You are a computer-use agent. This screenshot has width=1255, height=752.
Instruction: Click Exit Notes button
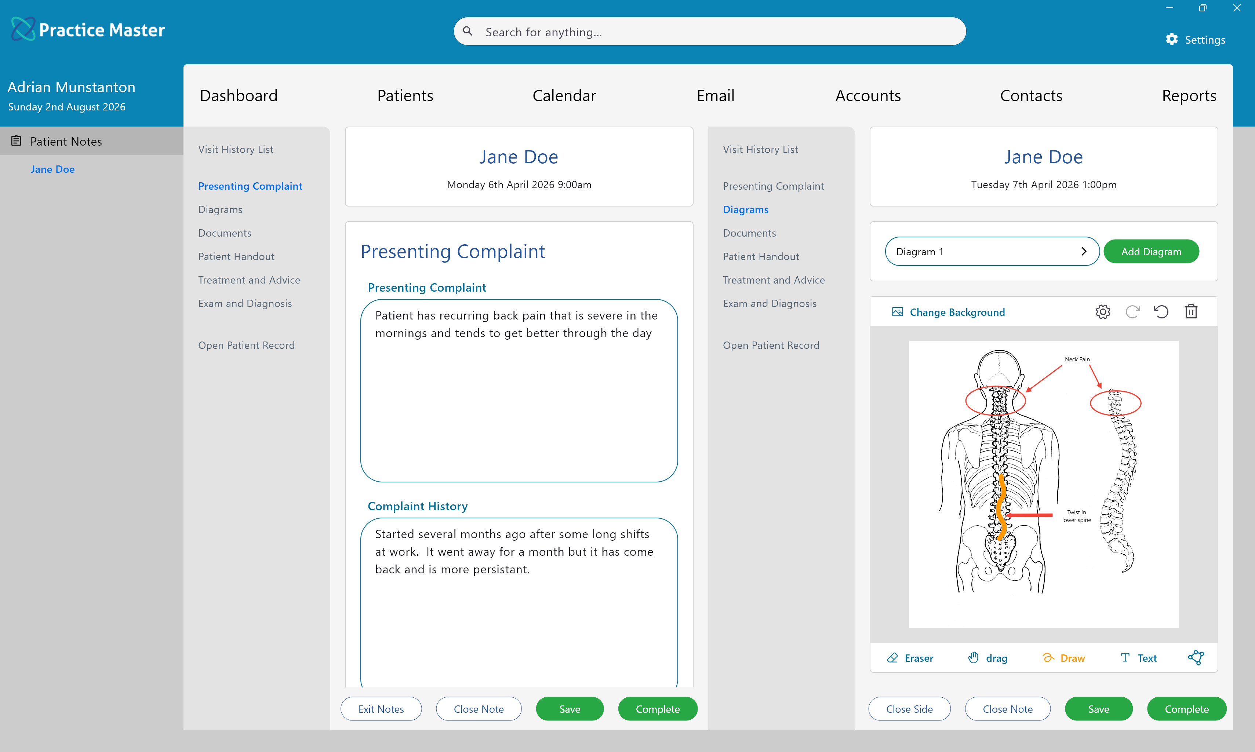(381, 708)
